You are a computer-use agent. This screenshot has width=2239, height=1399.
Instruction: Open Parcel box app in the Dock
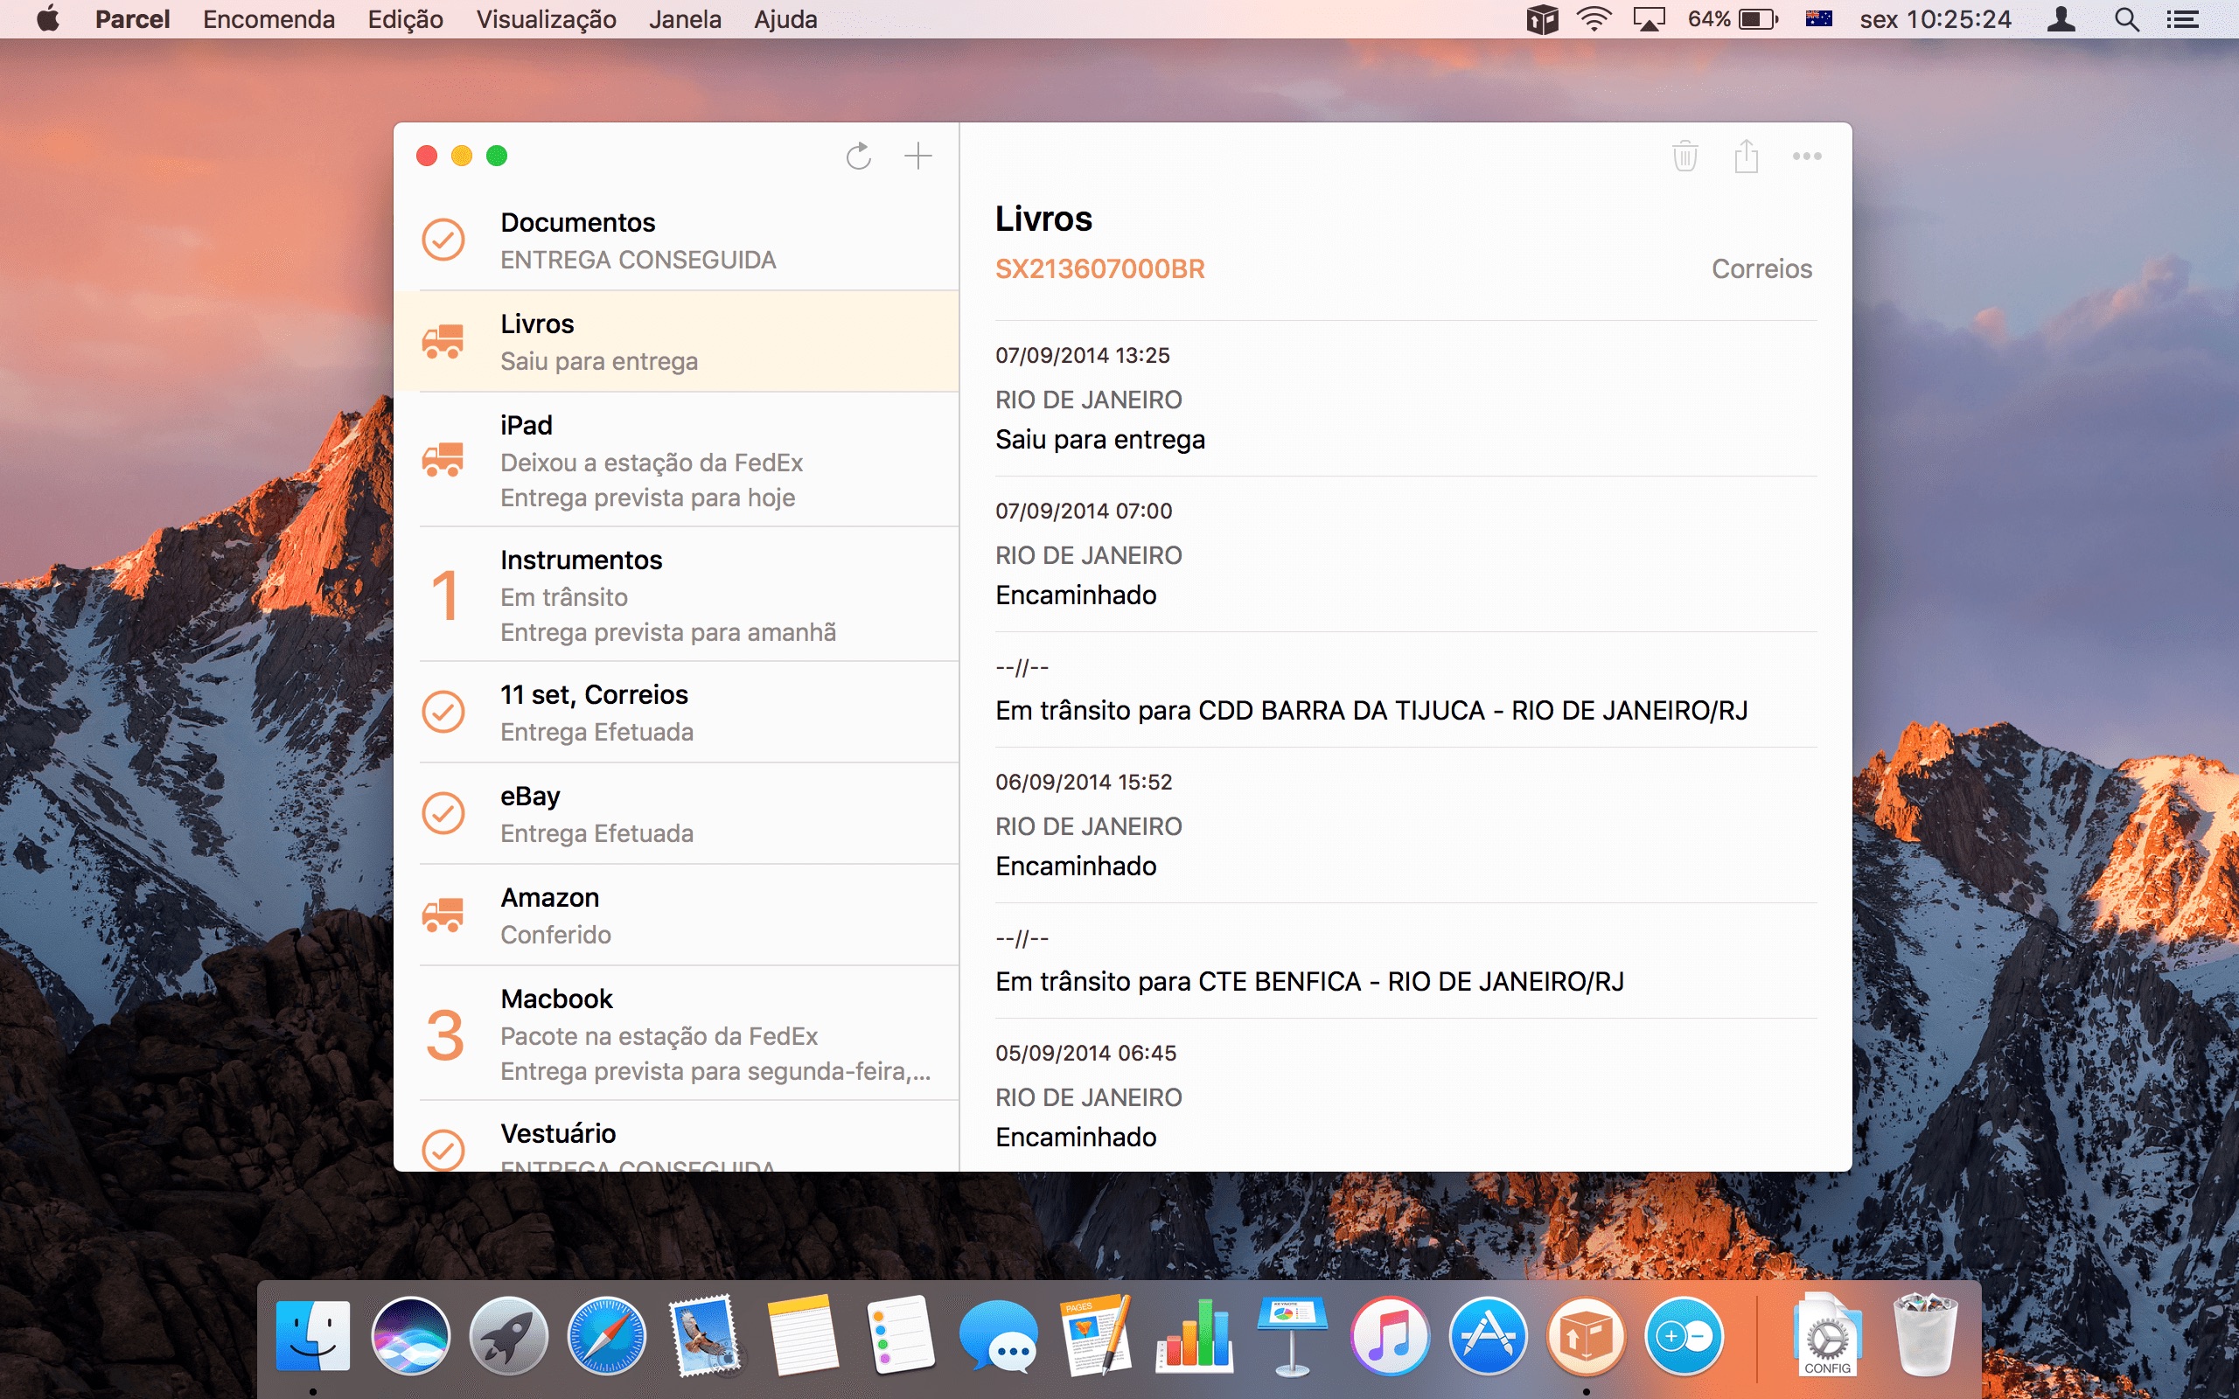[x=1586, y=1335]
